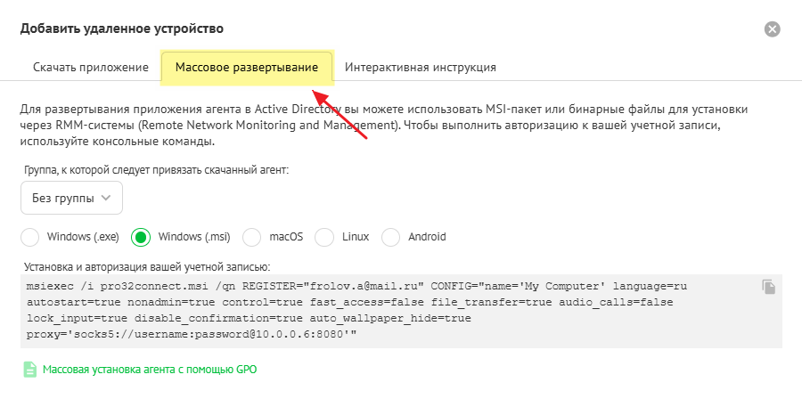Choose the Windows (.exe) radio option

tap(30, 237)
